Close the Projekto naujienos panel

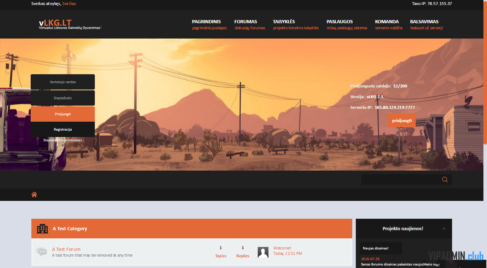(x=444, y=229)
